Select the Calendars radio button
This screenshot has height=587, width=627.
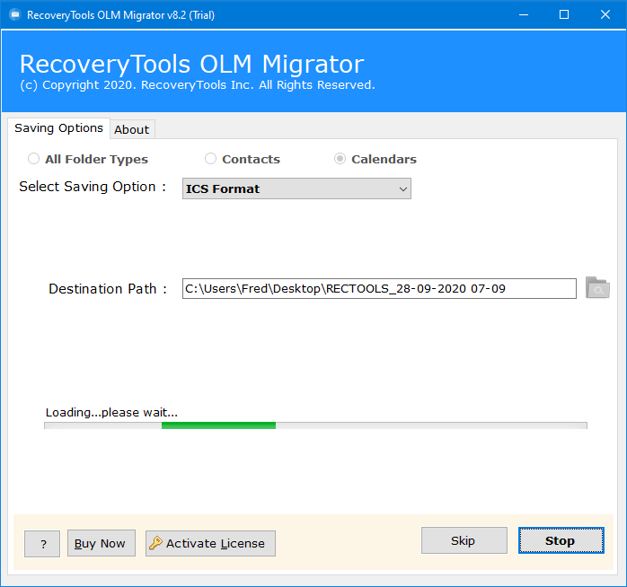pos(340,159)
